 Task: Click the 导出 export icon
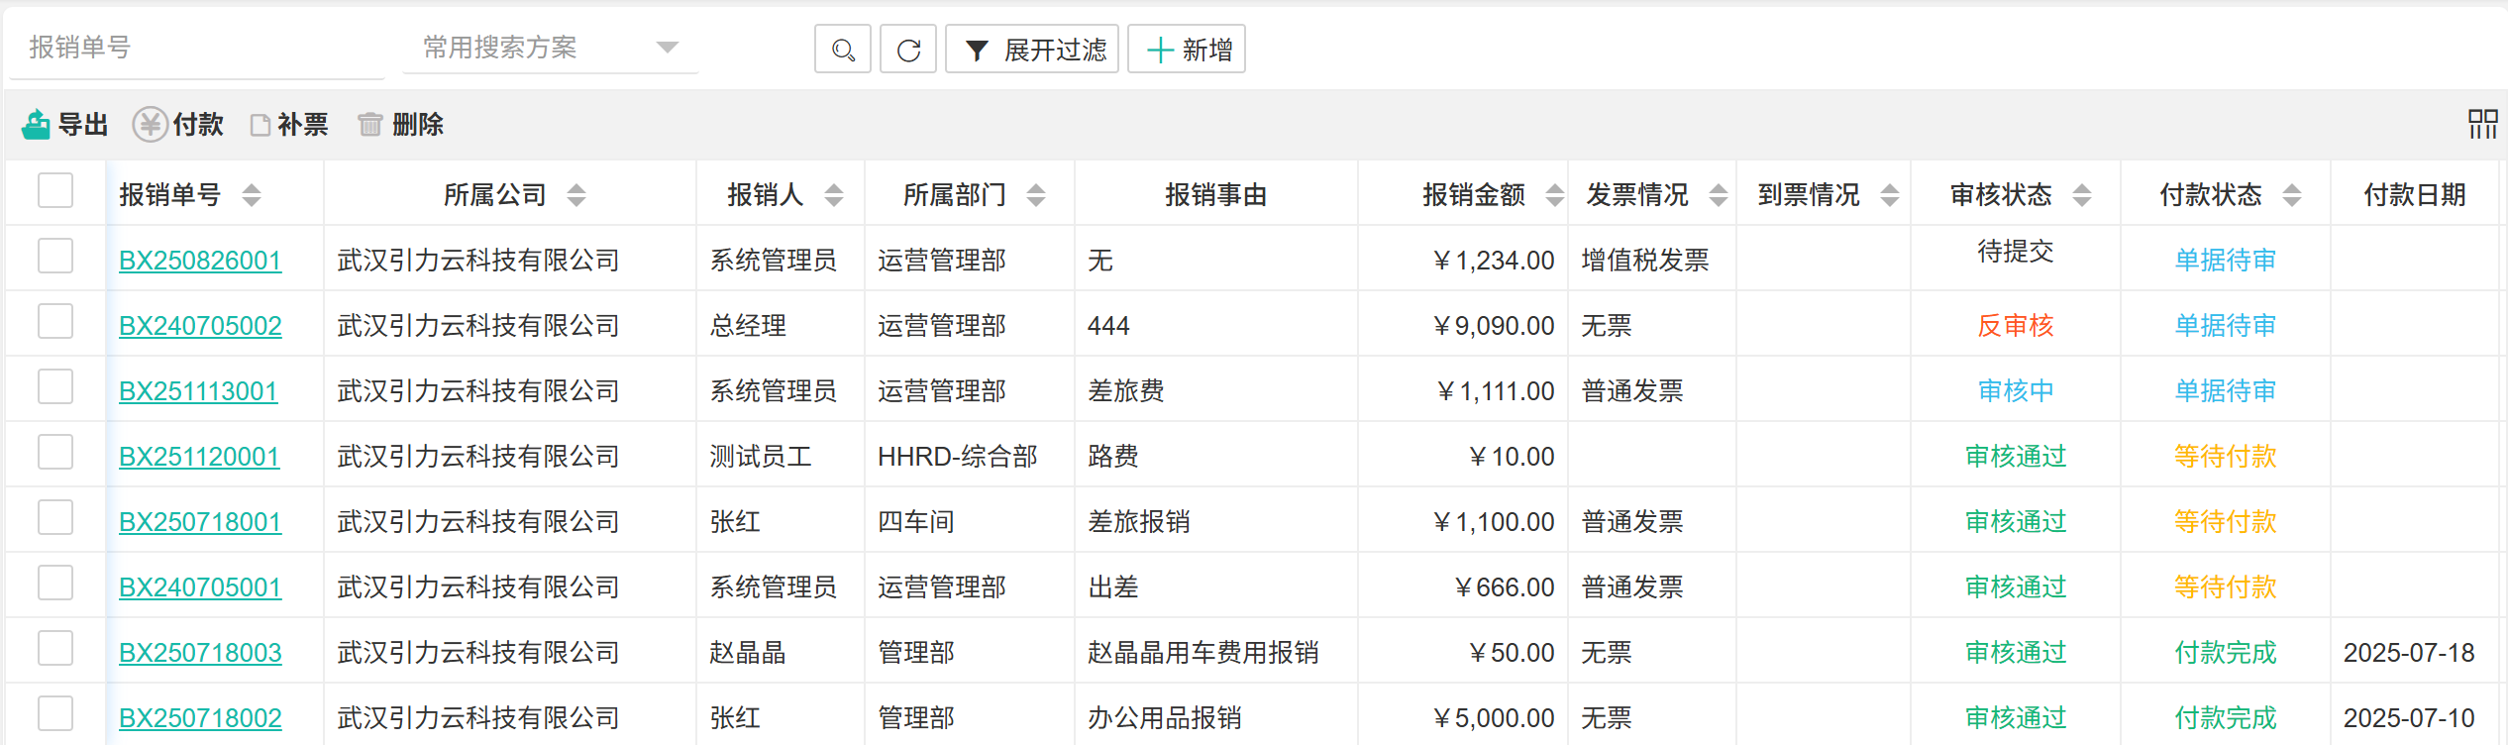point(37,125)
